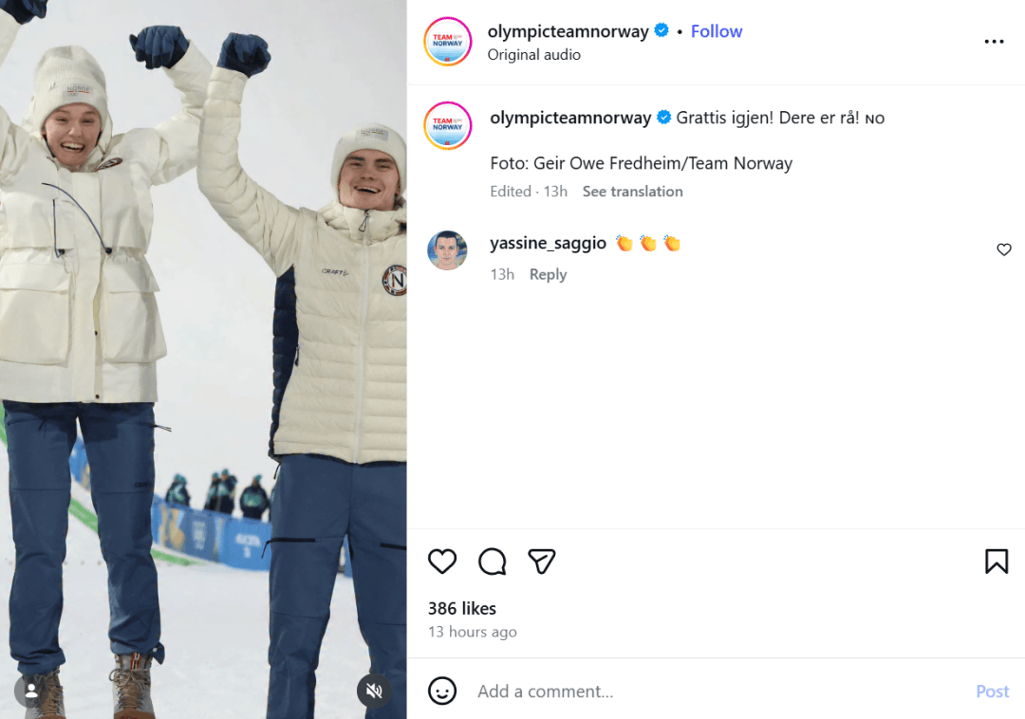See translation of the caption
The height and width of the screenshot is (719, 1025).
632,192
